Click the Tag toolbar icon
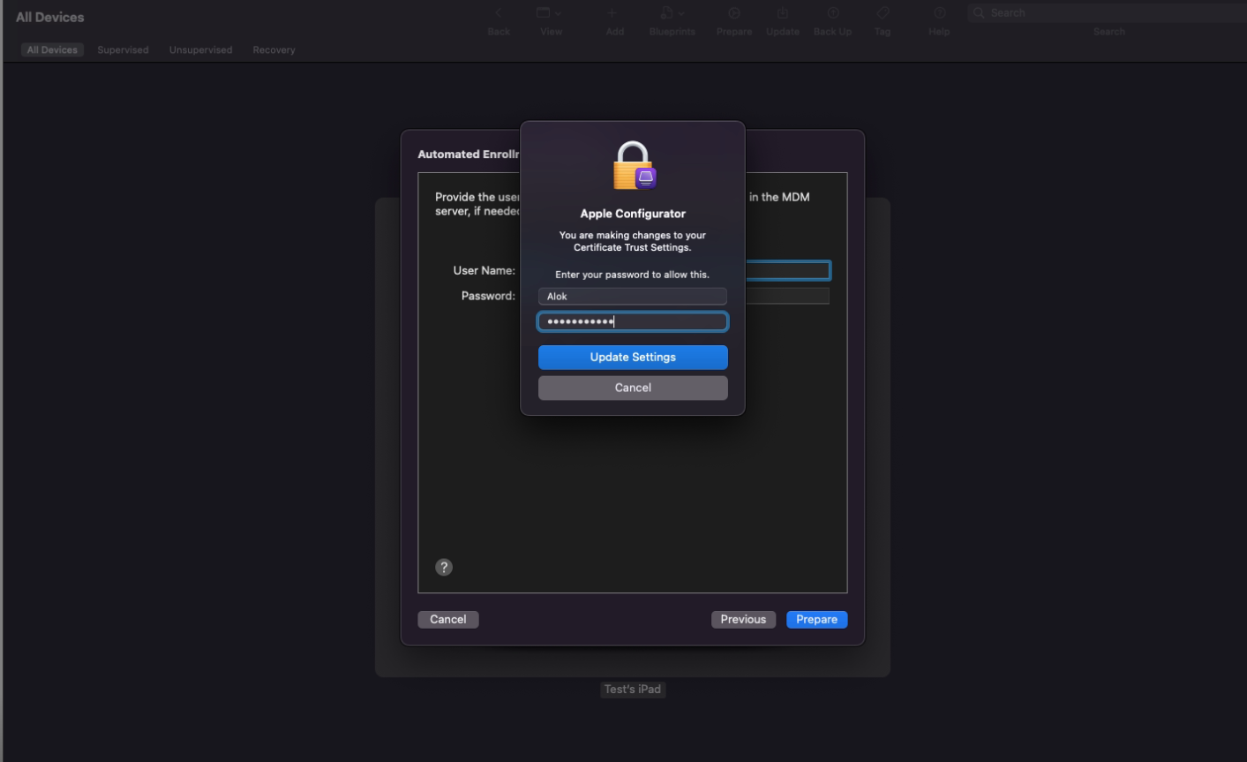Image resolution: width=1247 pixels, height=762 pixels. [x=883, y=13]
